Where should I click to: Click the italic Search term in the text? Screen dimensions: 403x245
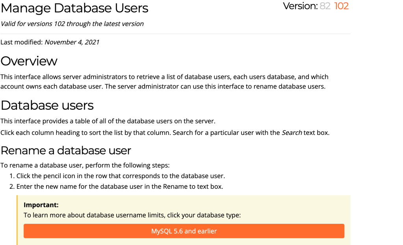292,133
